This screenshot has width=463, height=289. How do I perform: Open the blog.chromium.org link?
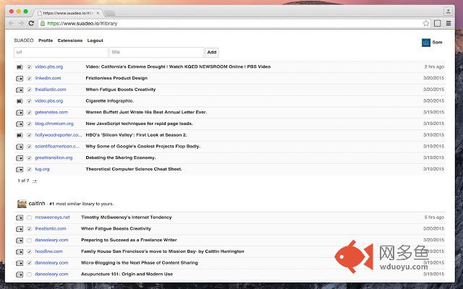point(54,124)
